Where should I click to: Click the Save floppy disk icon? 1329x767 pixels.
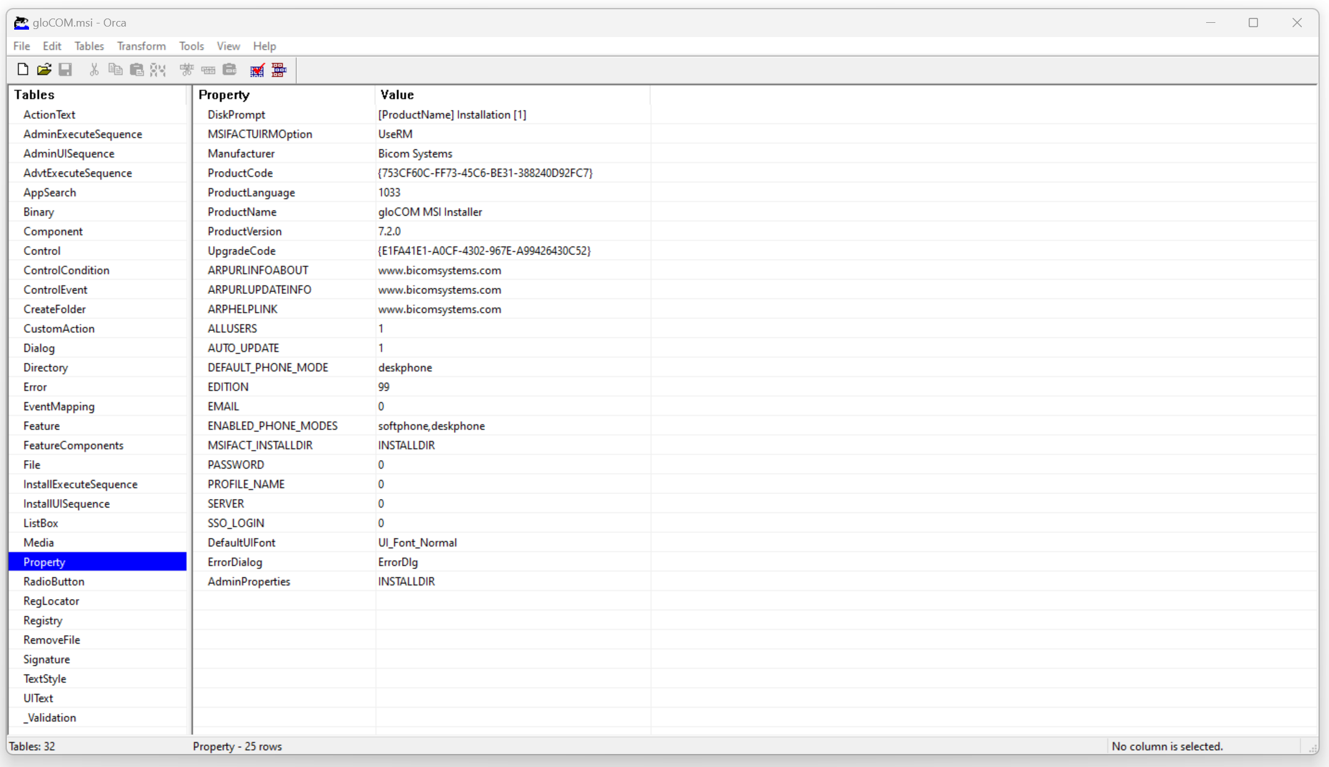pyautogui.click(x=65, y=69)
